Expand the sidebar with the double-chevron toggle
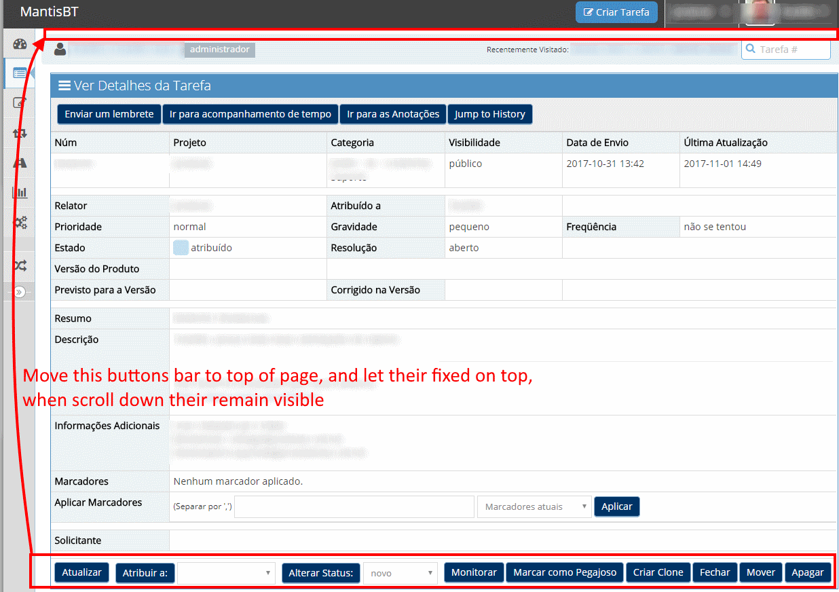The height and width of the screenshot is (592, 839). 20,292
